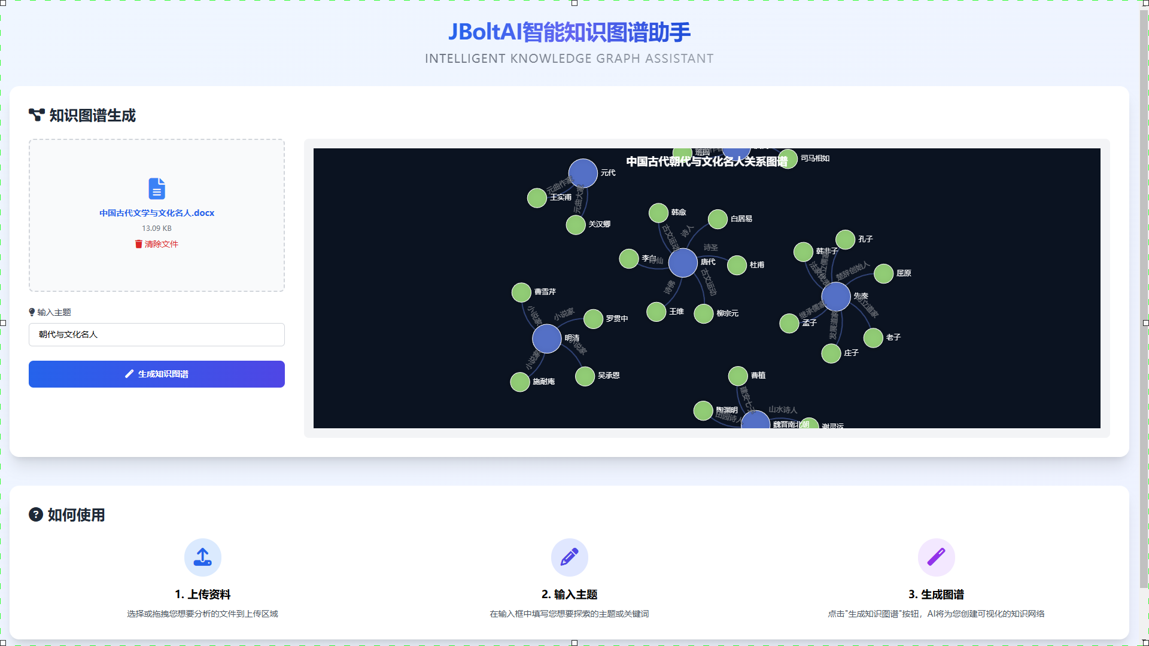Click the 杜甫 node

(737, 265)
